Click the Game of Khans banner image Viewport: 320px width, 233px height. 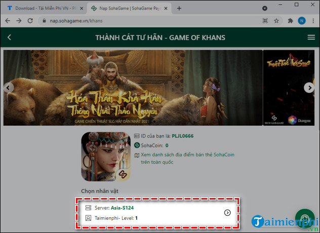pos(133,88)
